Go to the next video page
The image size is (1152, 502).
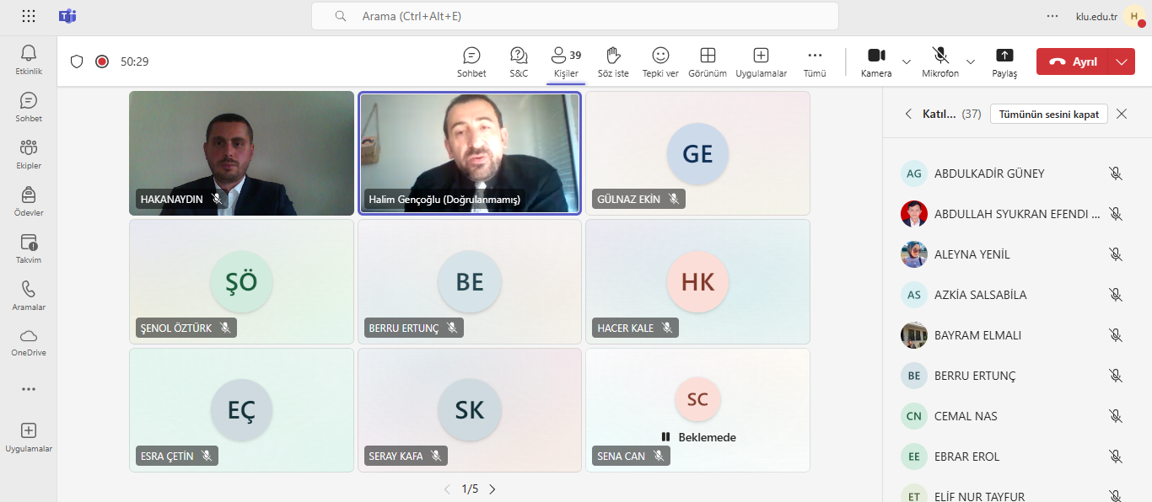tap(493, 489)
